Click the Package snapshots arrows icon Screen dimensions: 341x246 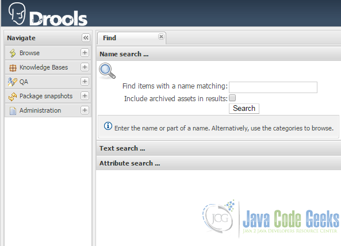(13, 97)
